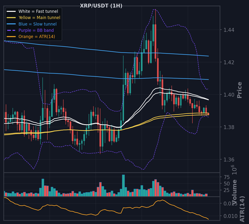Click the vertical 'Price' axis label

click(x=240, y=90)
